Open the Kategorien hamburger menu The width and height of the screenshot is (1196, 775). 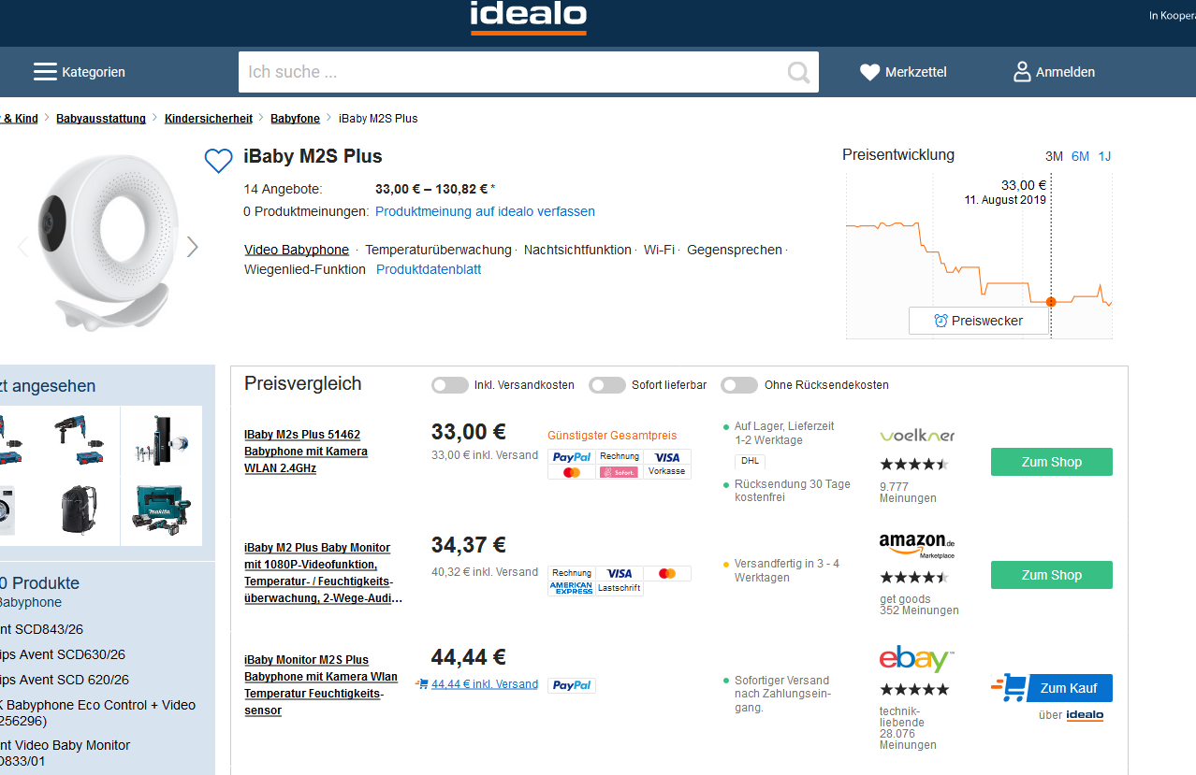[x=46, y=72]
